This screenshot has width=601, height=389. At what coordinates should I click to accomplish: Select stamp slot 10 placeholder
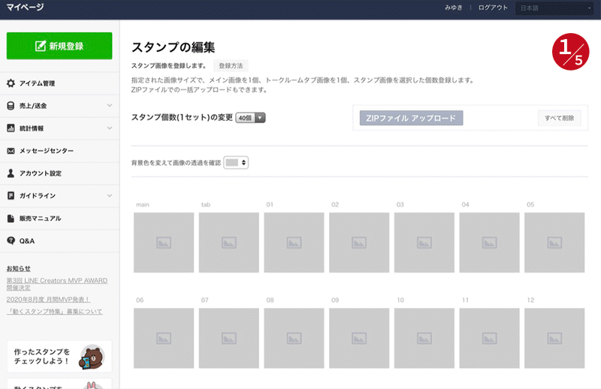(424, 338)
